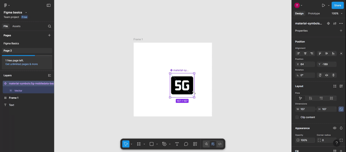
Task: Expand Pen tool options chevron
Action: 170,144
